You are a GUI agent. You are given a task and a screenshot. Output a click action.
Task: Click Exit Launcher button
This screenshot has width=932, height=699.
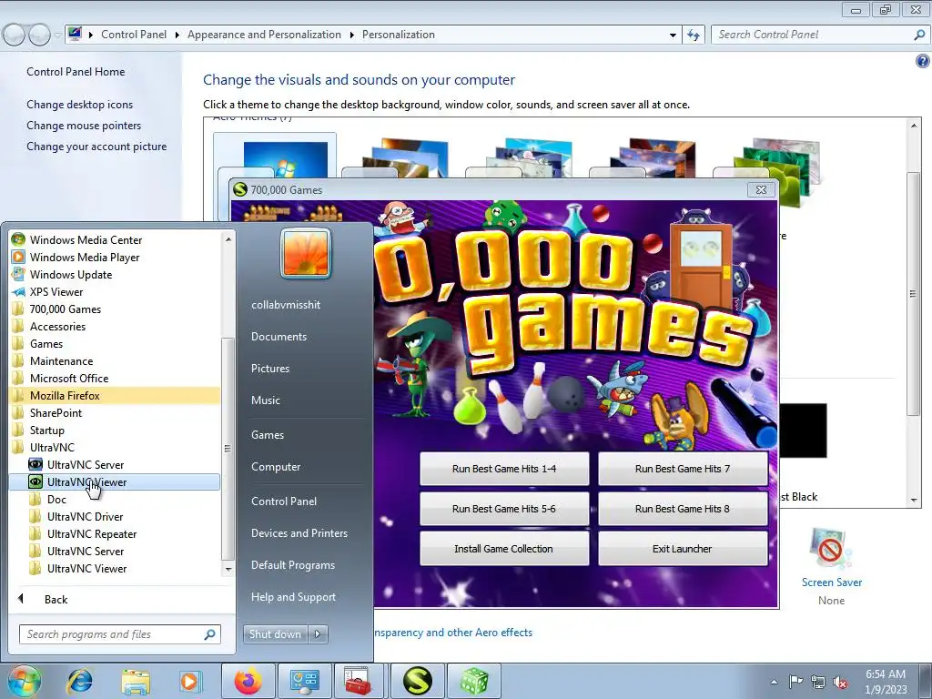click(x=683, y=549)
